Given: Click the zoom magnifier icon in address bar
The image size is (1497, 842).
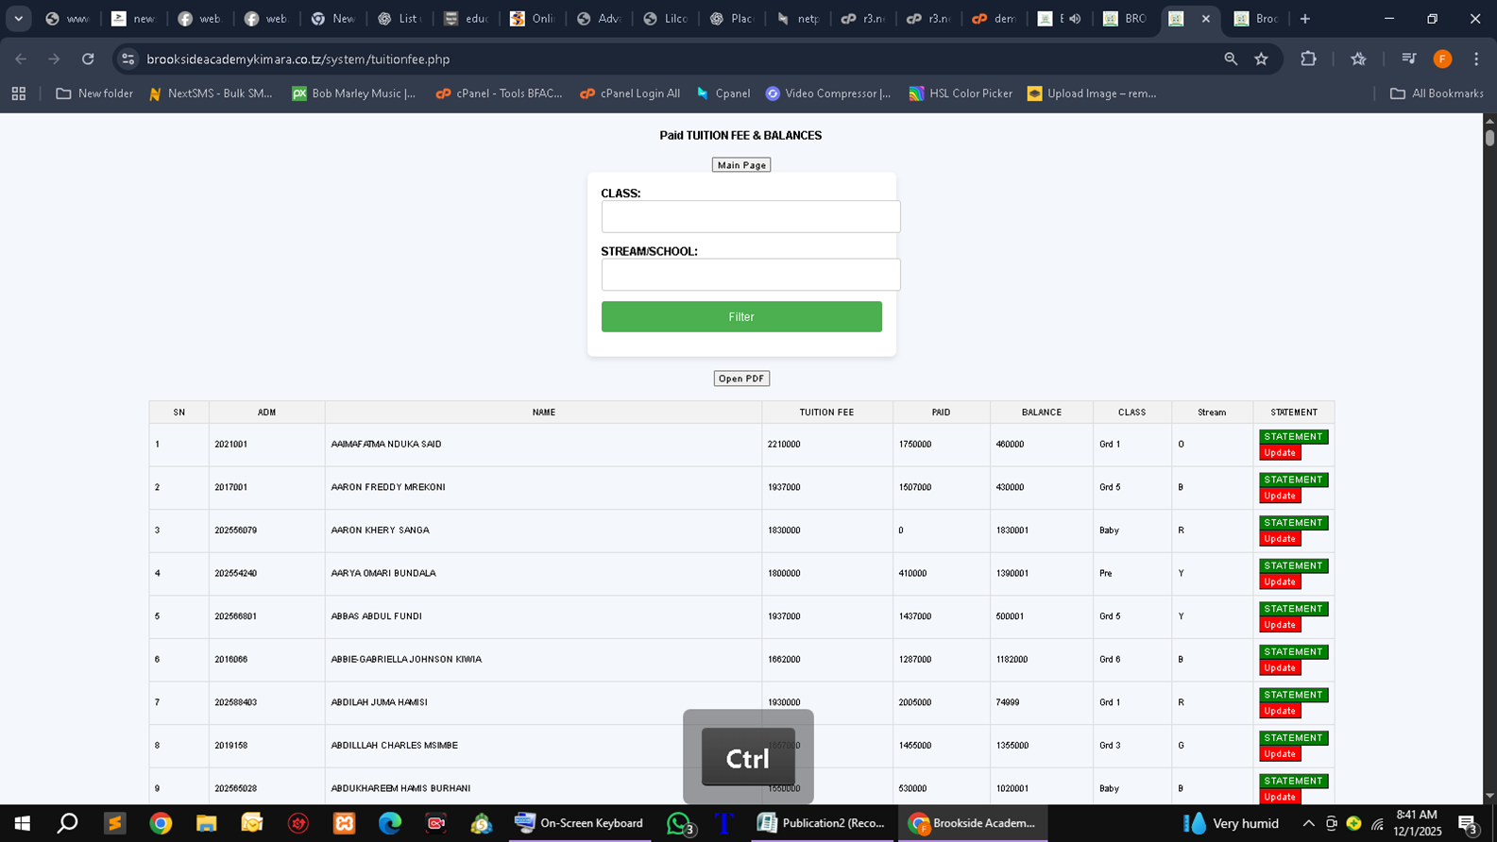Looking at the screenshot, I should [x=1230, y=59].
